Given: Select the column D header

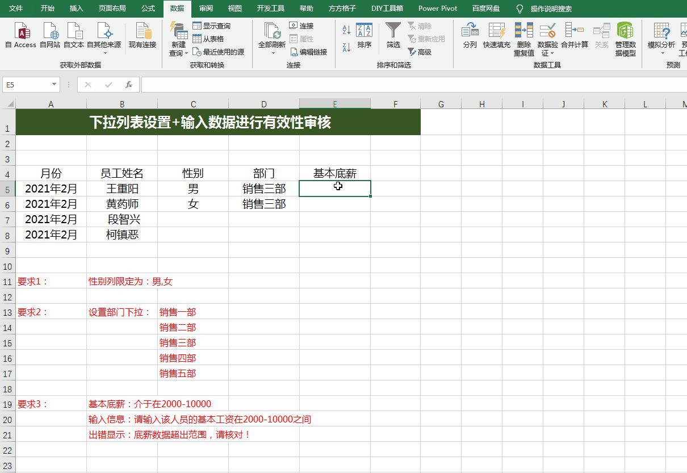Looking at the screenshot, I should point(264,104).
